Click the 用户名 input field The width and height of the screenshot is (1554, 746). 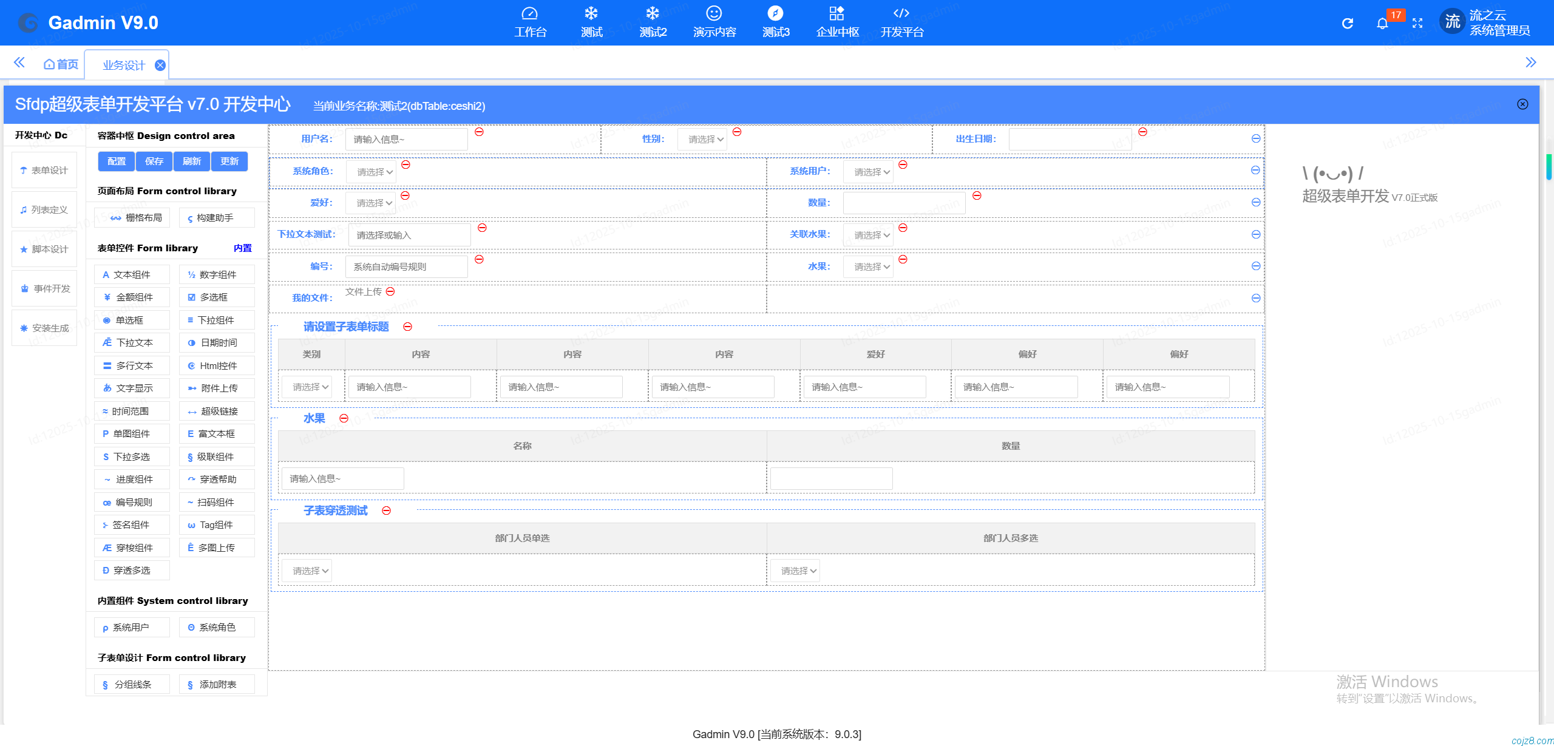(x=406, y=140)
